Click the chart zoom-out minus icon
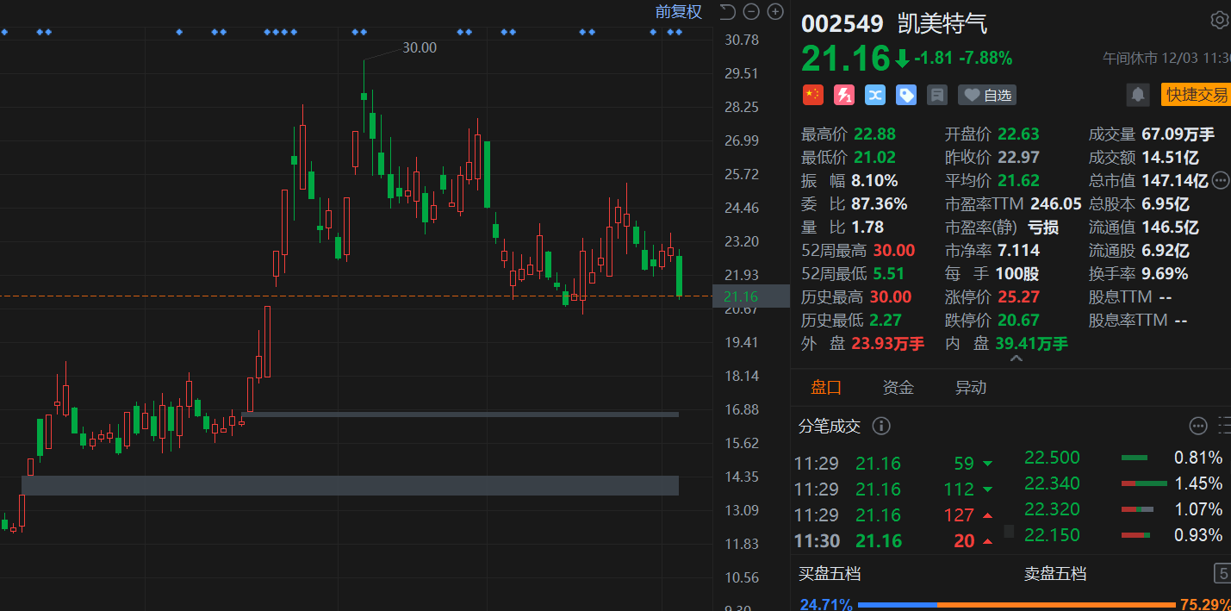Image resolution: width=1231 pixels, height=611 pixels. [751, 11]
